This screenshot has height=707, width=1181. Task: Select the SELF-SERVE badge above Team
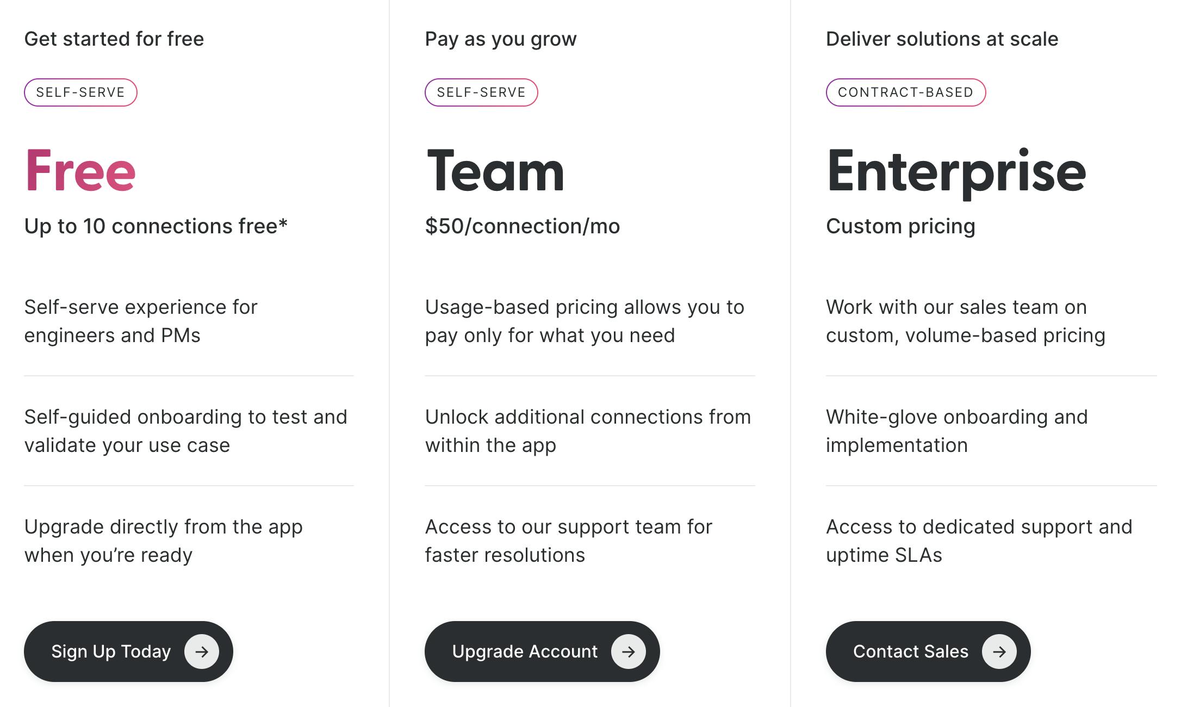[x=481, y=92]
